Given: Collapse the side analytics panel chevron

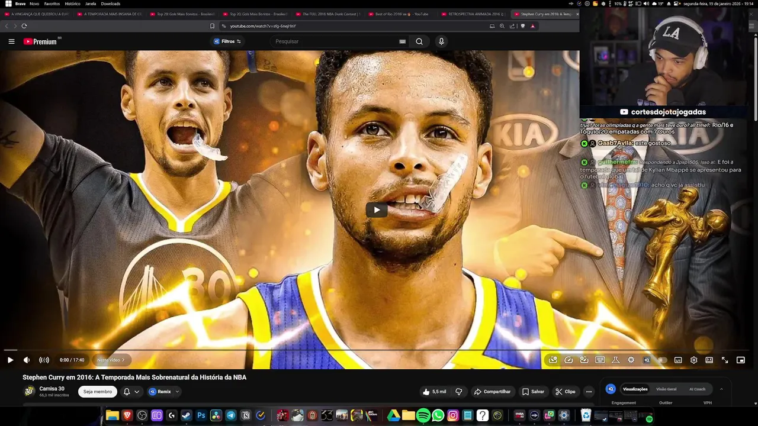Looking at the screenshot, I should (721, 389).
